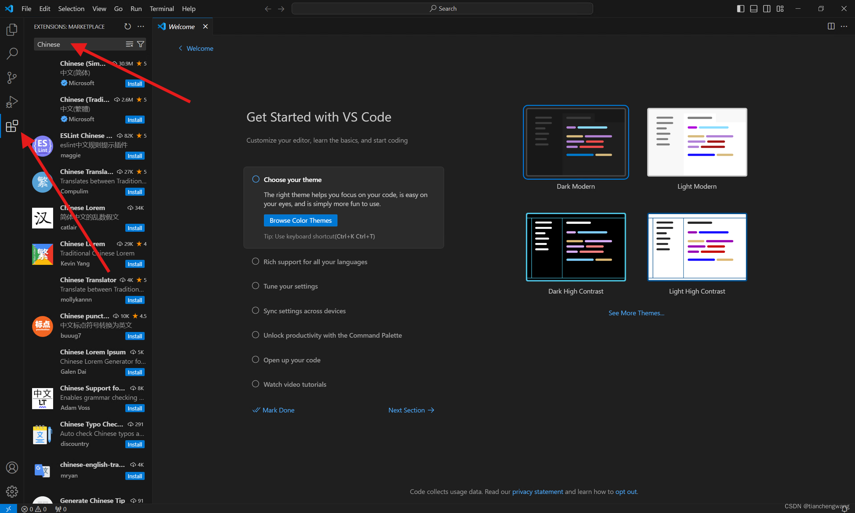Select Rich support for all your languages step
This screenshot has width=855, height=513.
coord(309,262)
